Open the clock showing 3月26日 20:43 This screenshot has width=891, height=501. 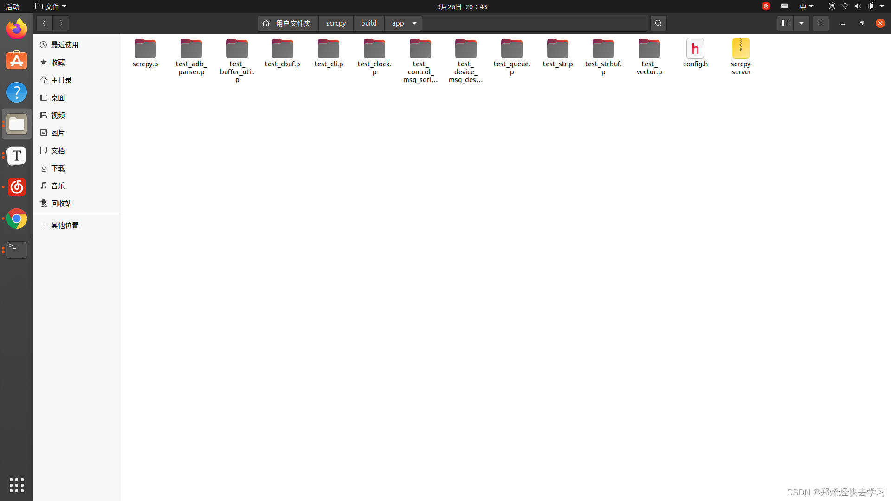point(462,6)
